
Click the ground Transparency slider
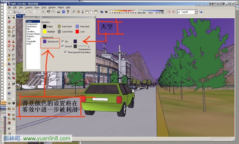(84, 46)
